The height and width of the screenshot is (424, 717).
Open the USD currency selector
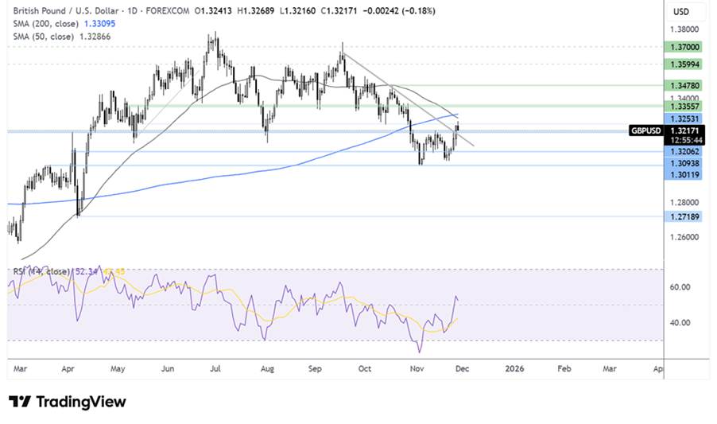(x=680, y=12)
